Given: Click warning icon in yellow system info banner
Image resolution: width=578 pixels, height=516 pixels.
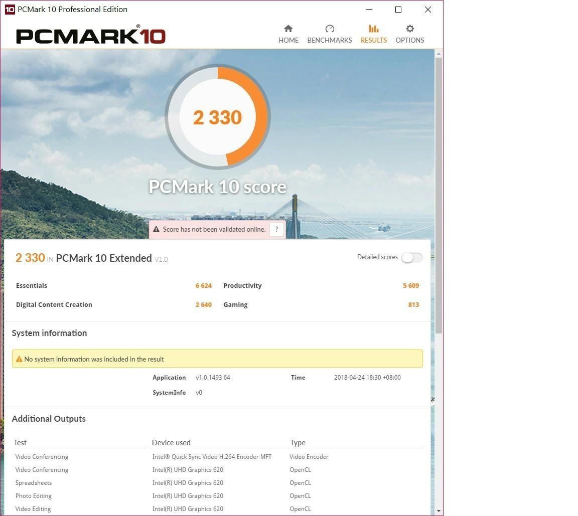Looking at the screenshot, I should [19, 359].
